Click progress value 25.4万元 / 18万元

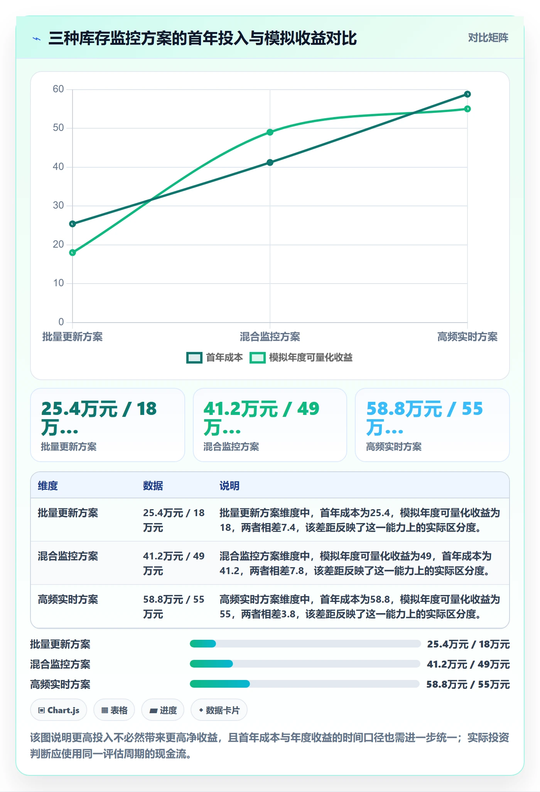(468, 644)
